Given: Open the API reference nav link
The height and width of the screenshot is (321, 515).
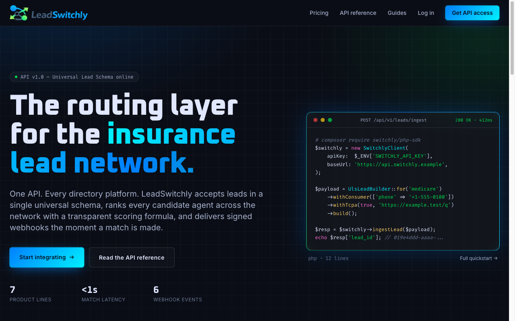Looking at the screenshot, I should coord(358,13).
